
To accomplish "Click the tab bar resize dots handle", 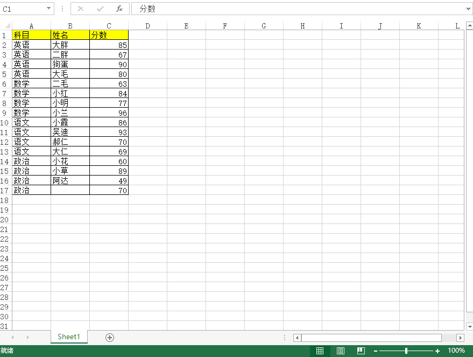I will pos(285,338).
